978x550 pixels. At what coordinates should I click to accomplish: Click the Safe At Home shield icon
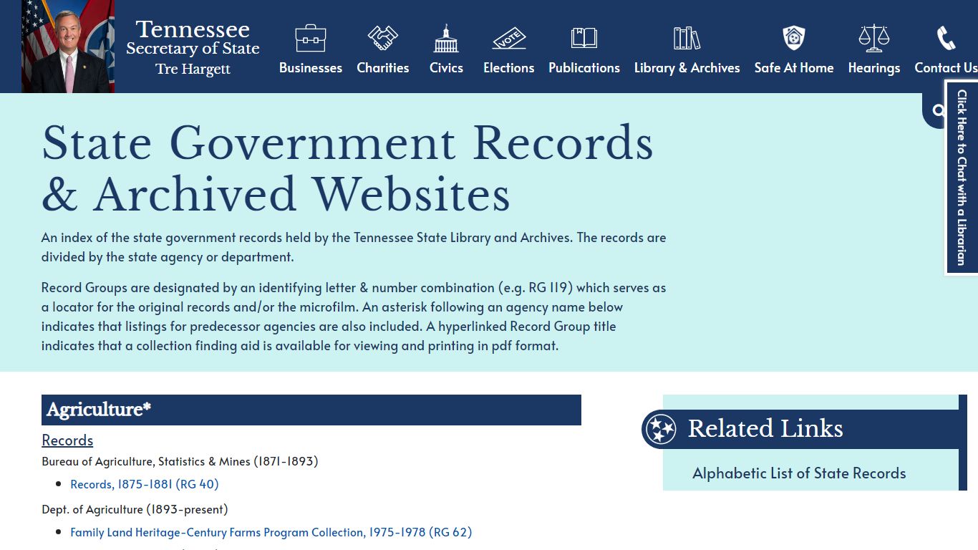(794, 38)
